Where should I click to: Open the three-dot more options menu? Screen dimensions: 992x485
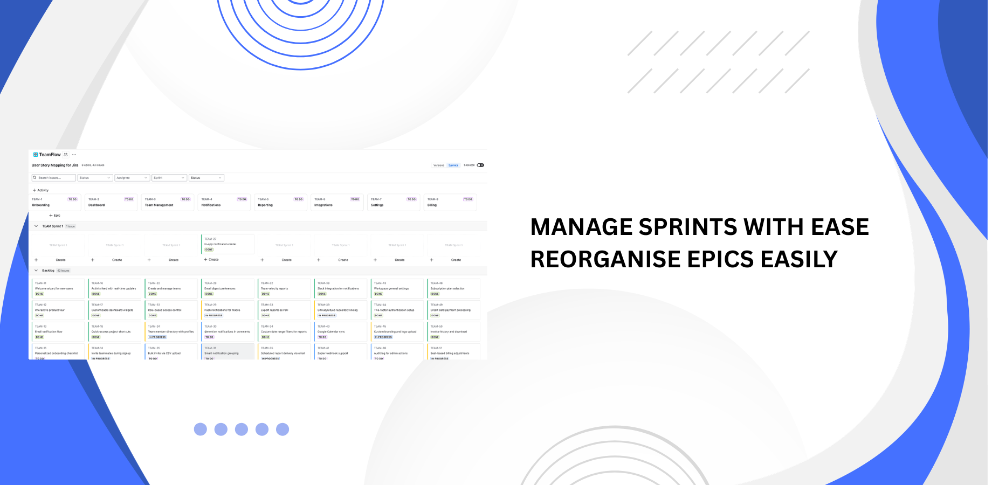point(74,155)
